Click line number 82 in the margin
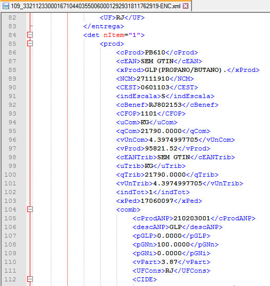270x286 pixels. pyautogui.click(x=12, y=17)
